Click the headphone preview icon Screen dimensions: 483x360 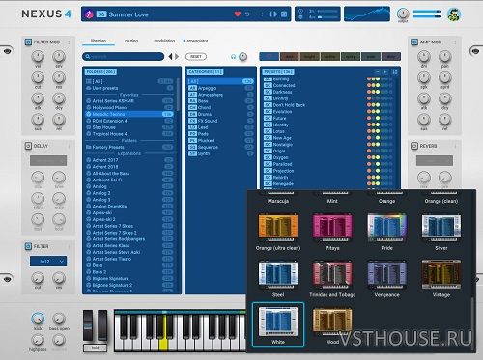tap(234, 57)
